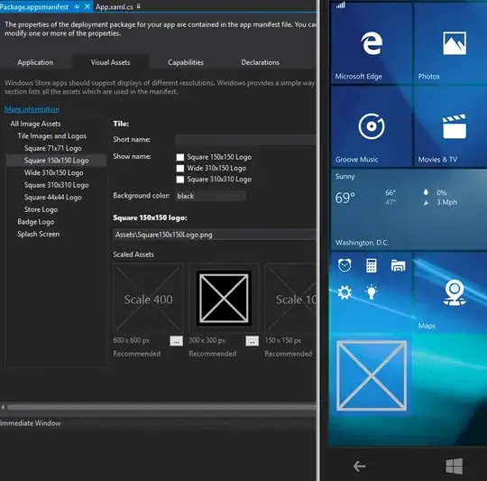Tap the Windows Start button on phone
This screenshot has height=481, width=487.
click(454, 466)
